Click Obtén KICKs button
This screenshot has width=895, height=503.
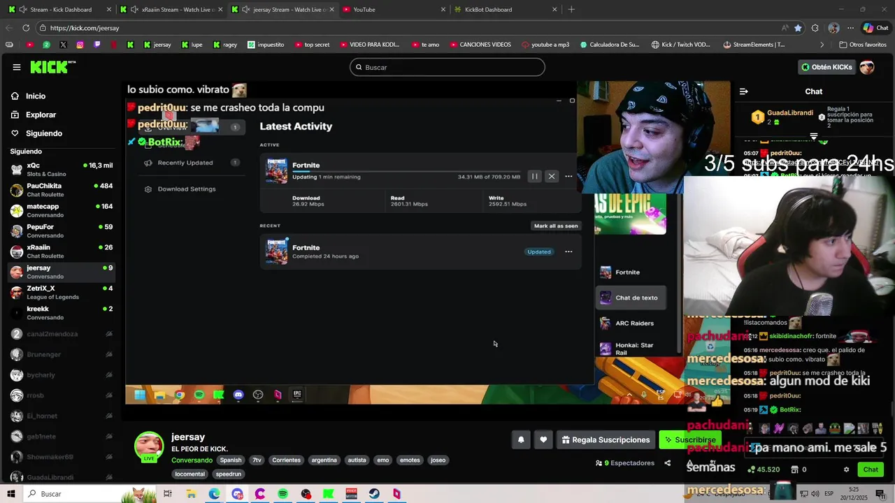click(x=827, y=67)
